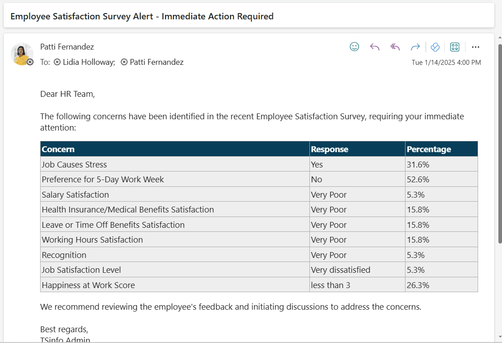Click the Patti Fernandez recipient entry
The width and height of the screenshot is (502, 343).
(x=157, y=62)
